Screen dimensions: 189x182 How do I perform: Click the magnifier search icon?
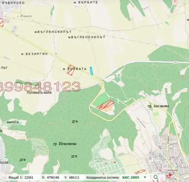(x=156, y=177)
